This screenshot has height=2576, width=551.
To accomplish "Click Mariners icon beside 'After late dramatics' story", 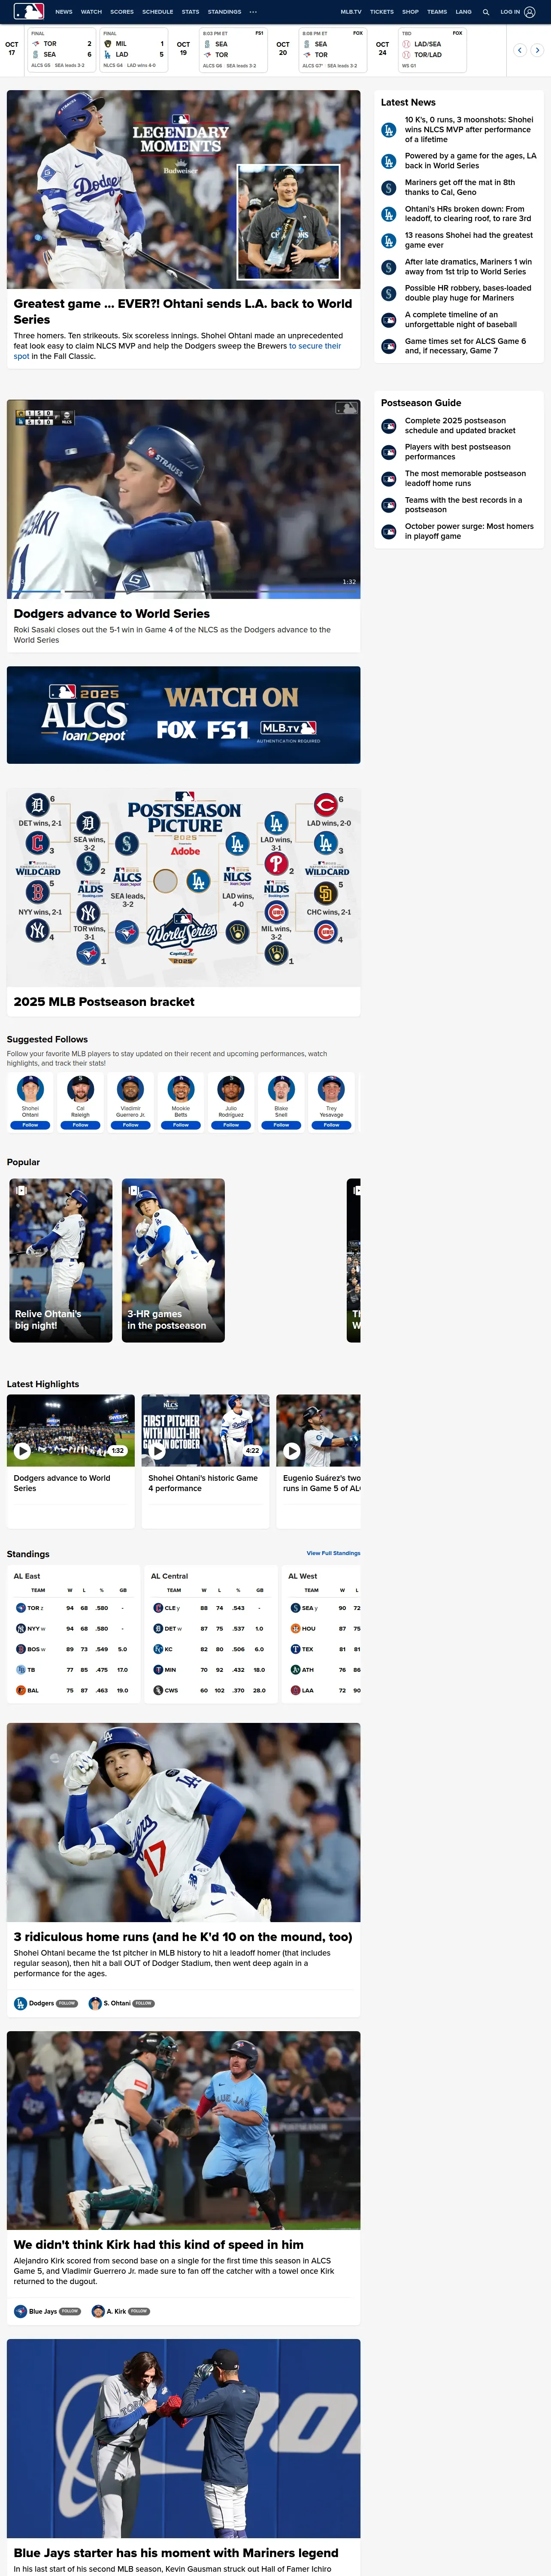I will (389, 267).
